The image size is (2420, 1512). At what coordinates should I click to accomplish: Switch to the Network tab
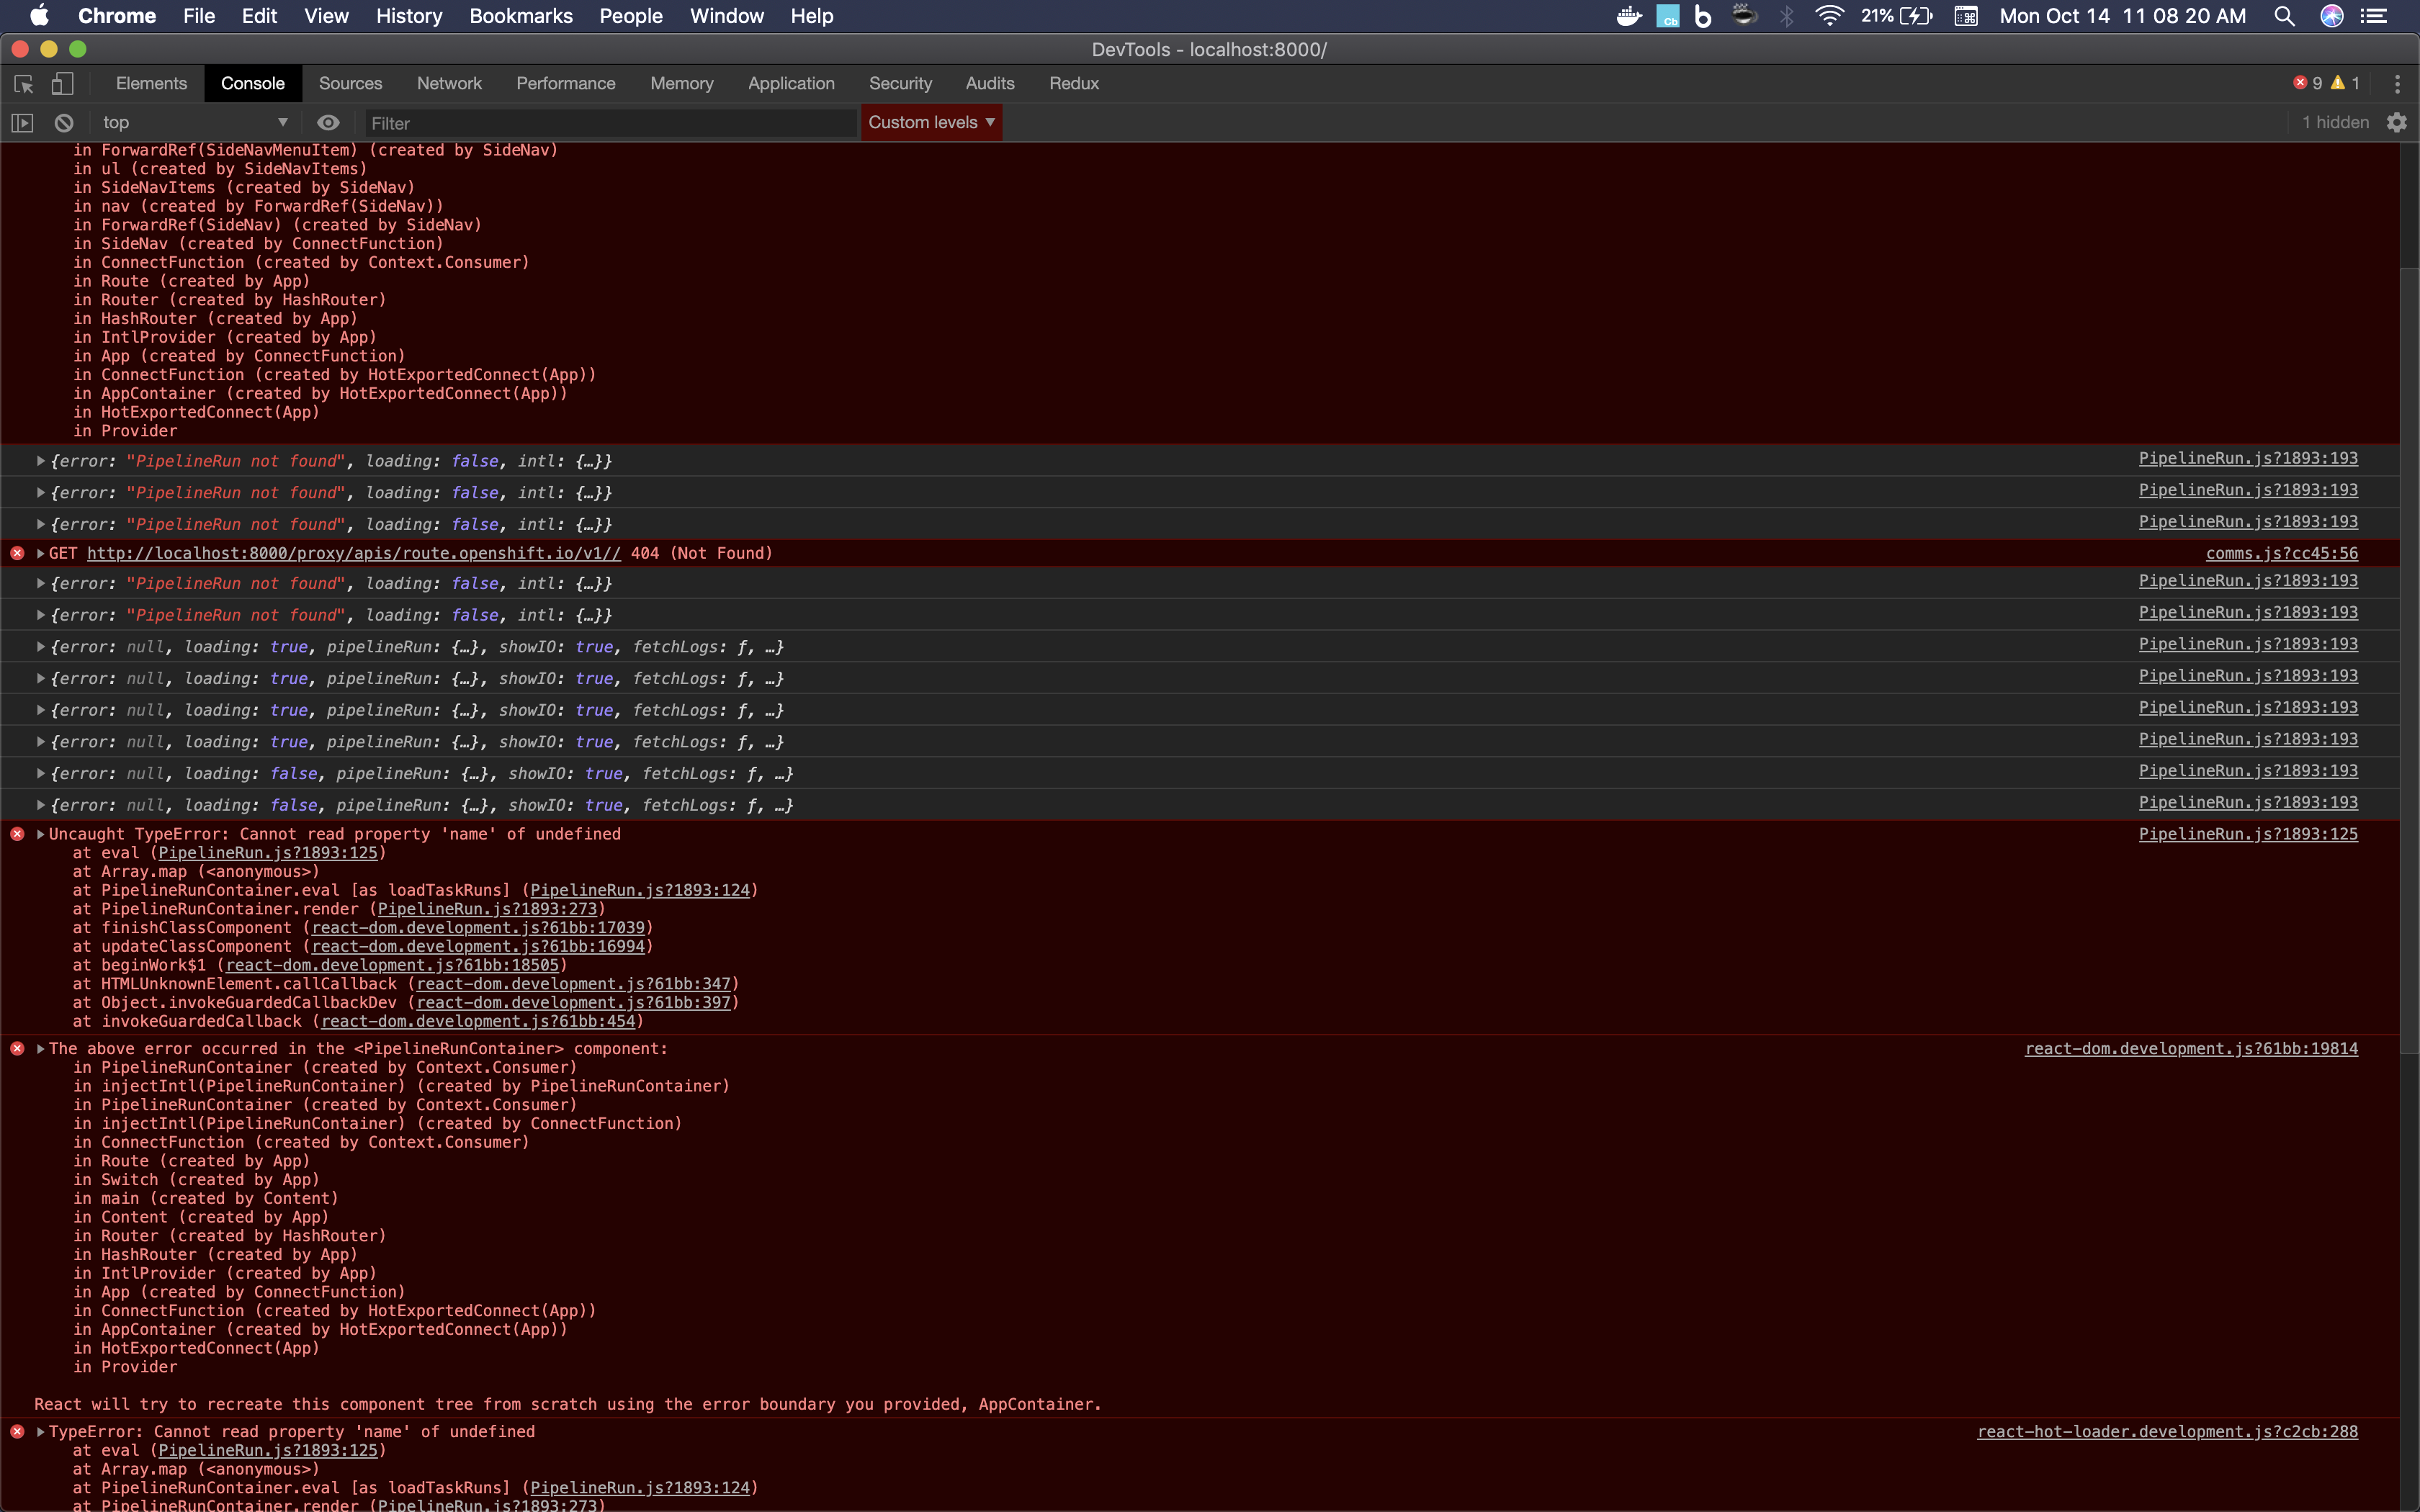coord(449,84)
